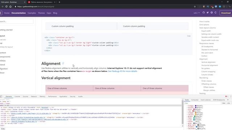Open the Memory tab in DevTools
The width and height of the screenshot is (232, 130).
click(42, 96)
